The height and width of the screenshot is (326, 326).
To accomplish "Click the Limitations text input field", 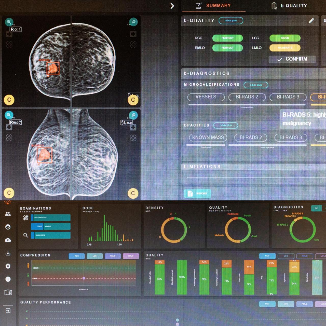I will click(x=255, y=180).
